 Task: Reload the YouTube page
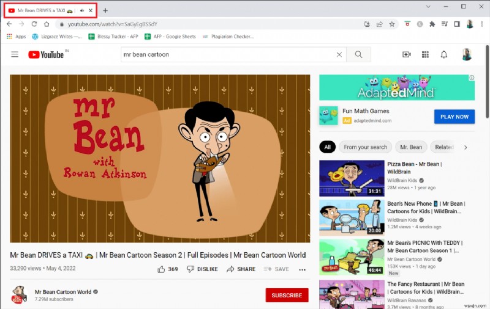pyautogui.click(x=34, y=24)
